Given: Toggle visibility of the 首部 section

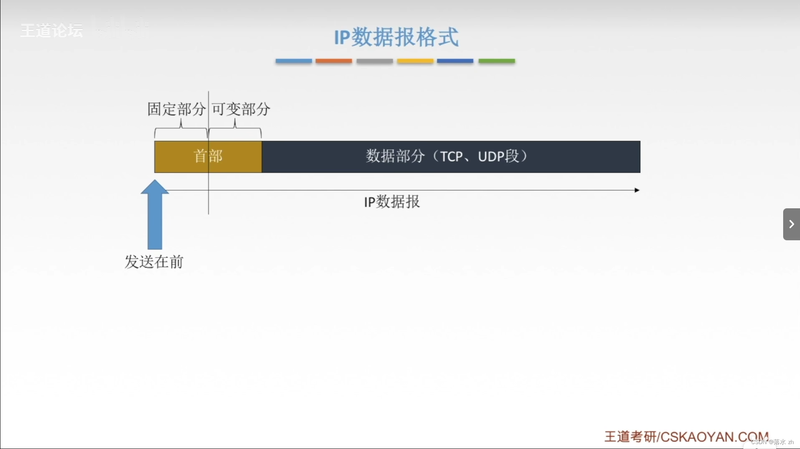Looking at the screenshot, I should [x=208, y=157].
